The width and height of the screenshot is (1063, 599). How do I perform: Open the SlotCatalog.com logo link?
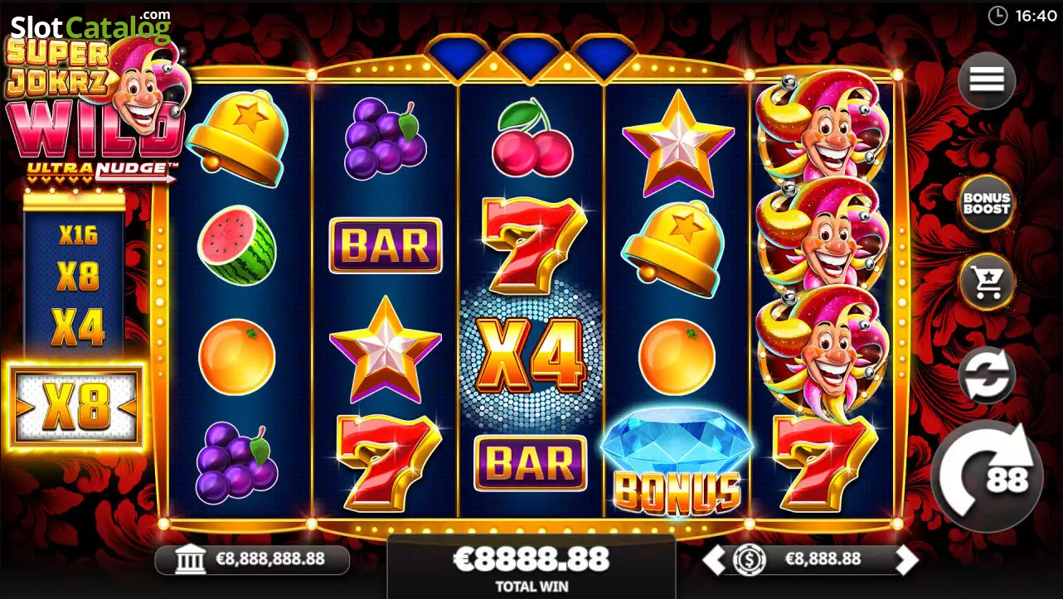tap(90, 27)
